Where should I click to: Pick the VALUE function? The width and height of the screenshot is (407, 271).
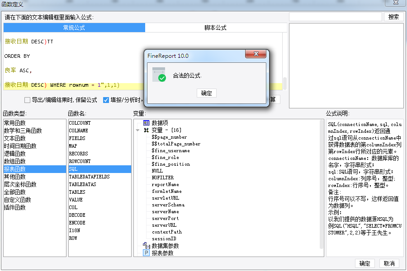click(x=99, y=200)
